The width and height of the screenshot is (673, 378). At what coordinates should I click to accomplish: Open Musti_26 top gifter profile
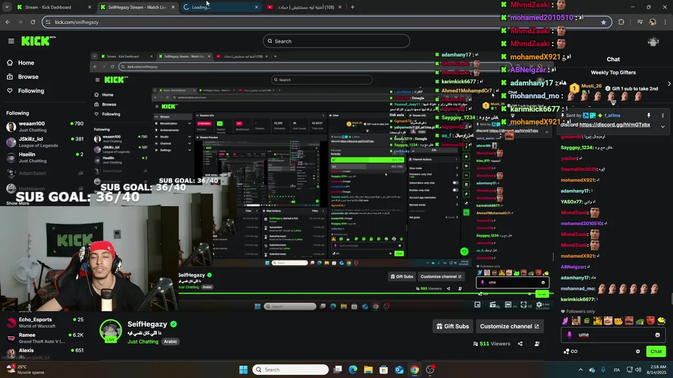pyautogui.click(x=591, y=86)
